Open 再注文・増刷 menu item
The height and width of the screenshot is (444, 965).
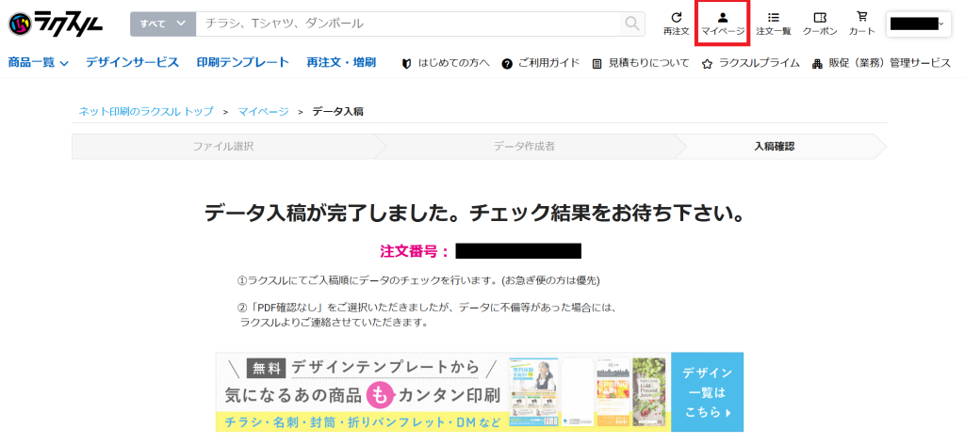pyautogui.click(x=341, y=63)
